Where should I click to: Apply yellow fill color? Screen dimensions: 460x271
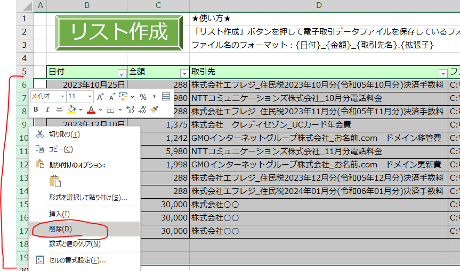tap(71, 109)
